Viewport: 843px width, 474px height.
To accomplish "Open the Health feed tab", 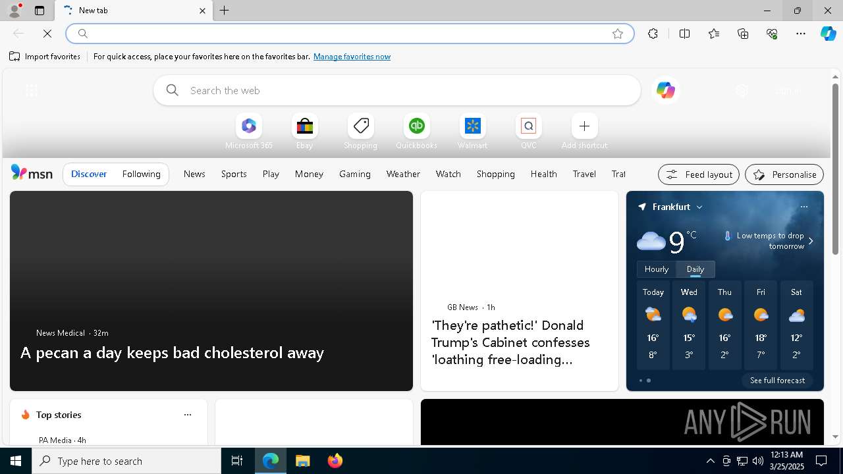I will 543,174.
